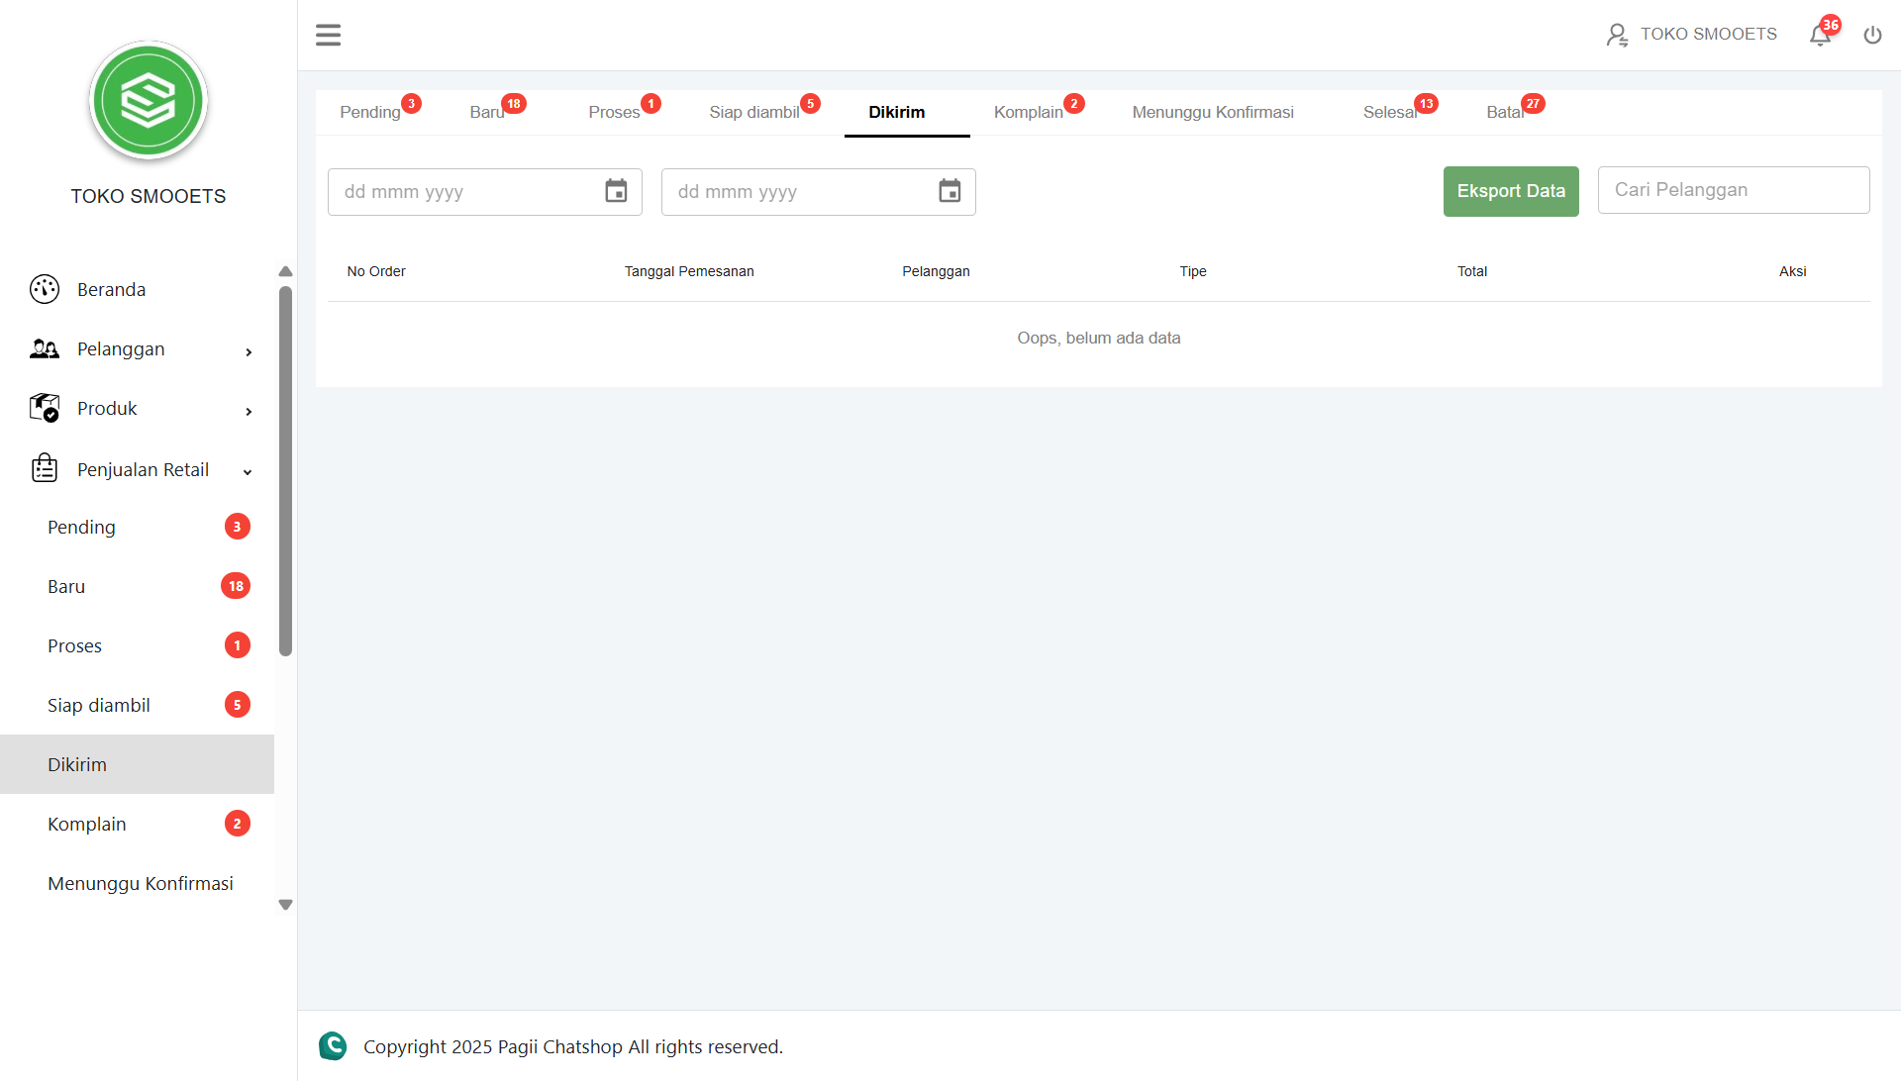Click the Beranda dashboard icon
1901x1081 pixels.
(45, 289)
